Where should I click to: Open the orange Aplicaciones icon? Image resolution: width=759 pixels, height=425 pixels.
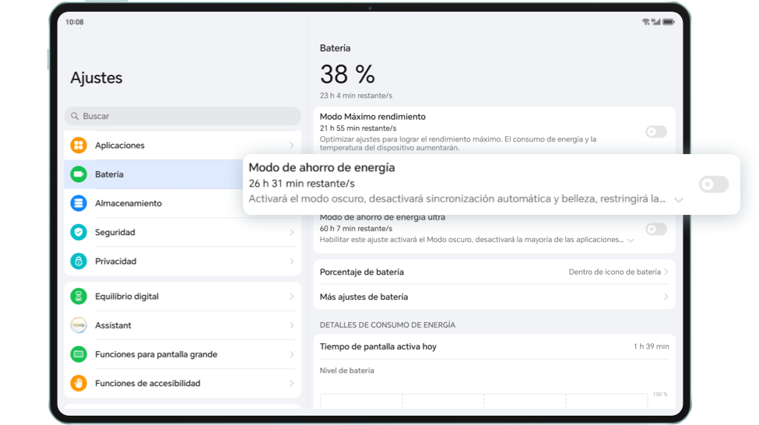click(79, 146)
